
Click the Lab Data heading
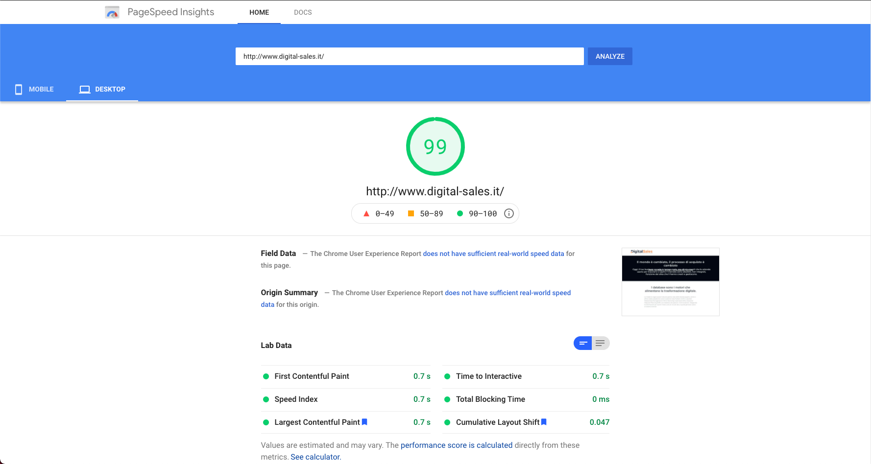pos(276,346)
